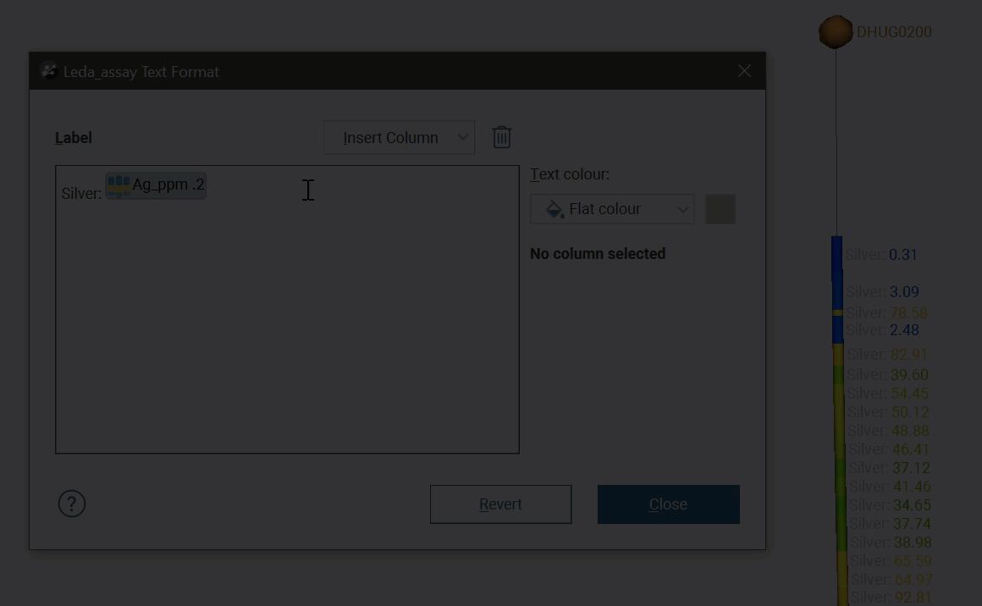Click the 'Silver: 50.12' assay label

click(x=889, y=412)
